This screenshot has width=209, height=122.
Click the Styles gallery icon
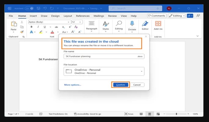point(106,24)
